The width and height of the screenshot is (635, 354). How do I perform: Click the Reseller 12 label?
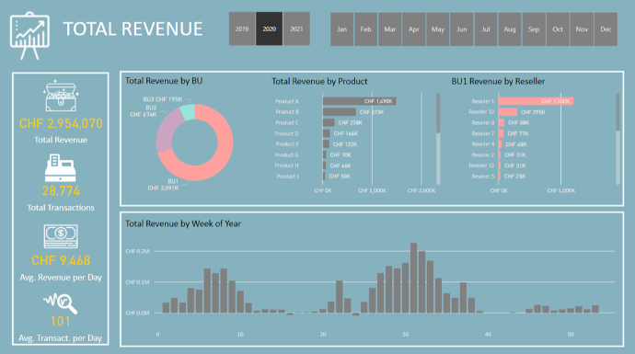point(481,166)
